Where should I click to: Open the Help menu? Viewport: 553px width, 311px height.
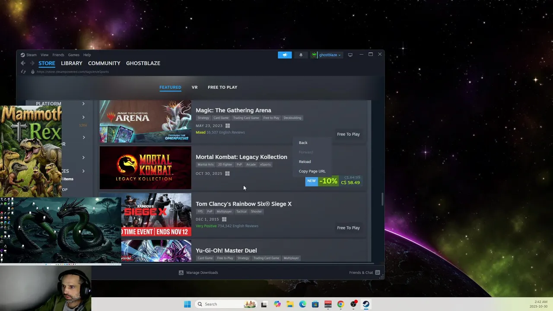(x=87, y=55)
